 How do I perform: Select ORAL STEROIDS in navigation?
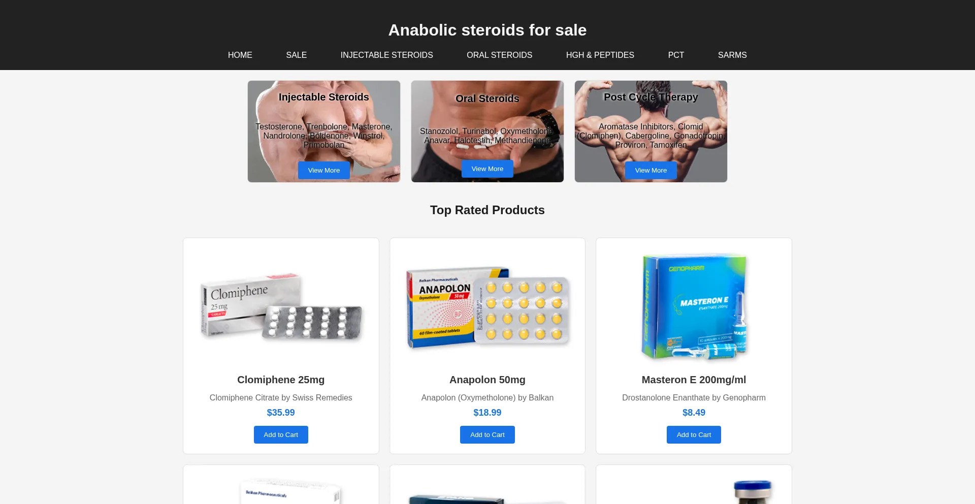(499, 55)
